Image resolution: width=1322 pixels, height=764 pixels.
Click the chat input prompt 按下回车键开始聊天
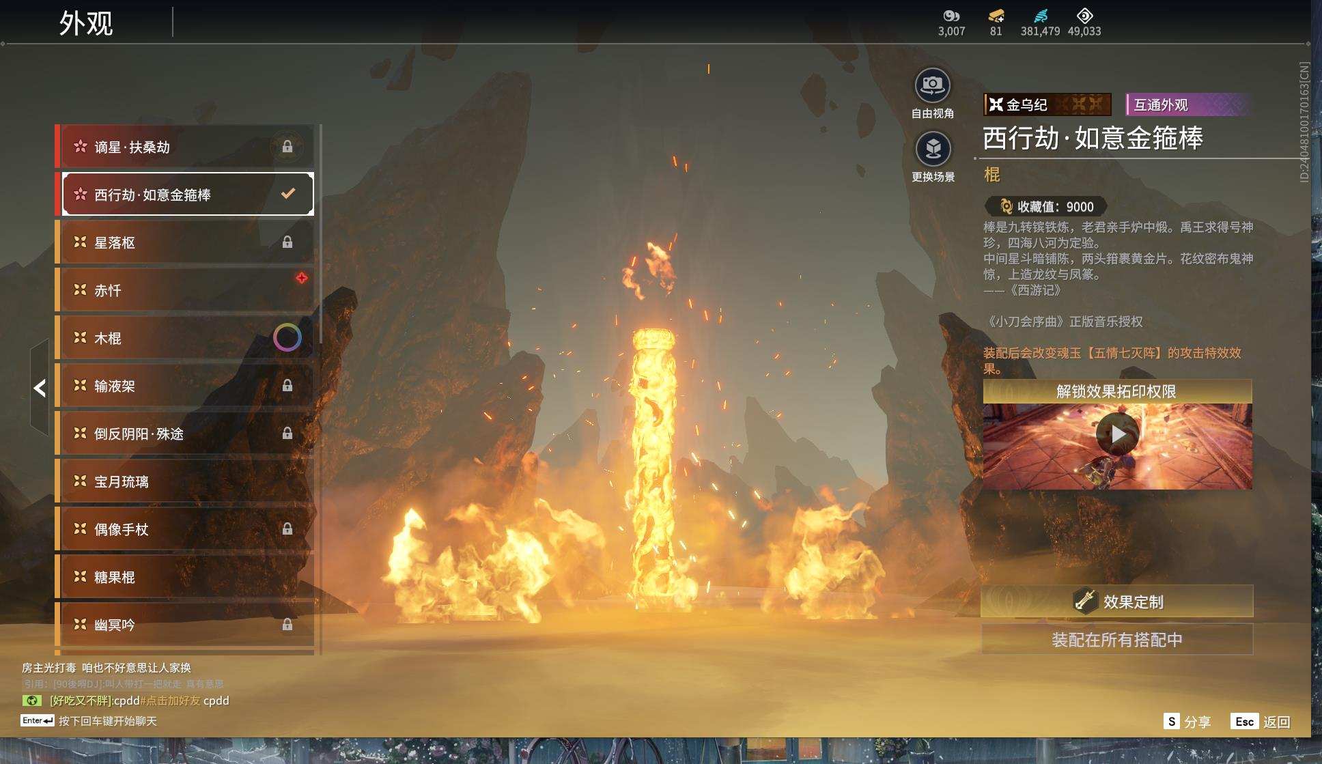click(x=108, y=721)
